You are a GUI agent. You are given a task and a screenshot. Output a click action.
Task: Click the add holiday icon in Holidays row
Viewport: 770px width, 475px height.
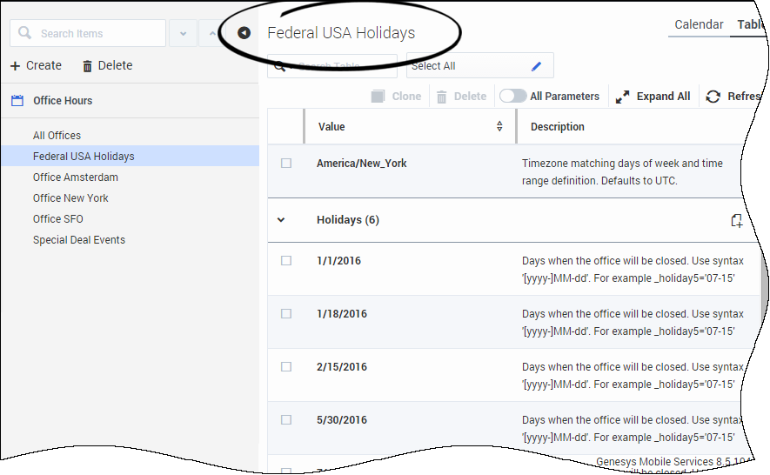coord(736,221)
